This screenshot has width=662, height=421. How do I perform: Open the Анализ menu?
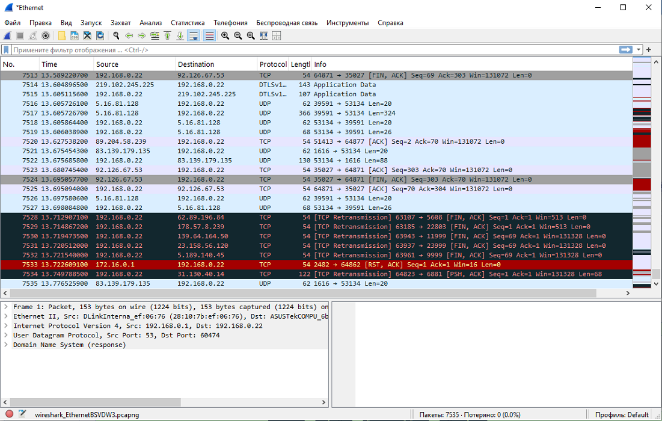pyautogui.click(x=151, y=23)
